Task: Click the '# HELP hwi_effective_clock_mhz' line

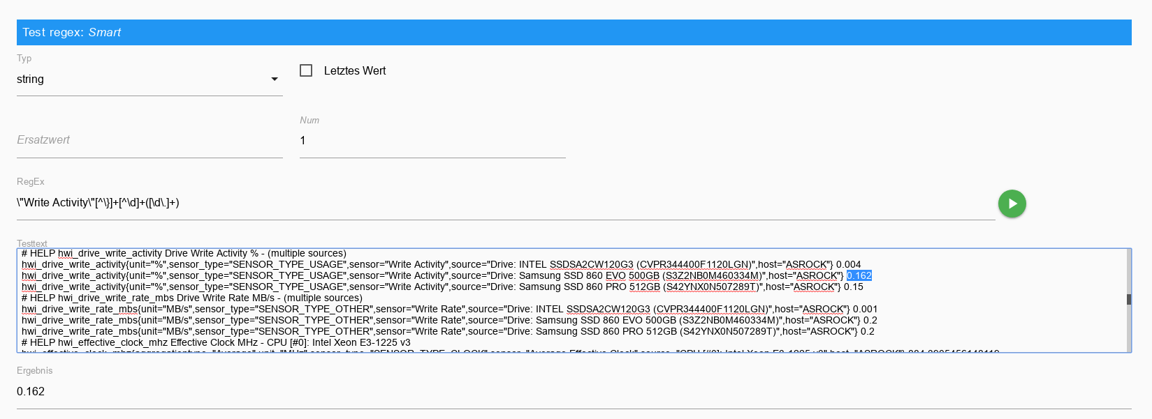Action: (x=216, y=342)
